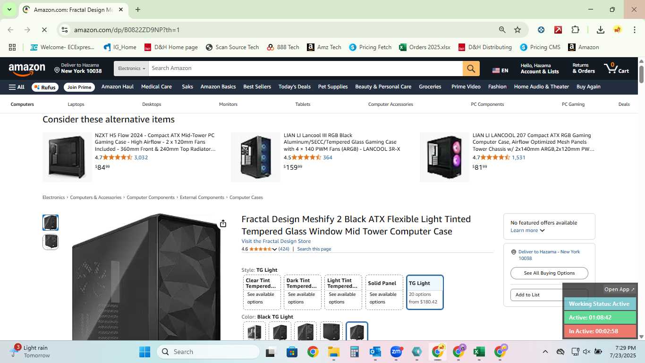
Task: Open the Chrome tab search dropdown arrow
Action: 9,9
